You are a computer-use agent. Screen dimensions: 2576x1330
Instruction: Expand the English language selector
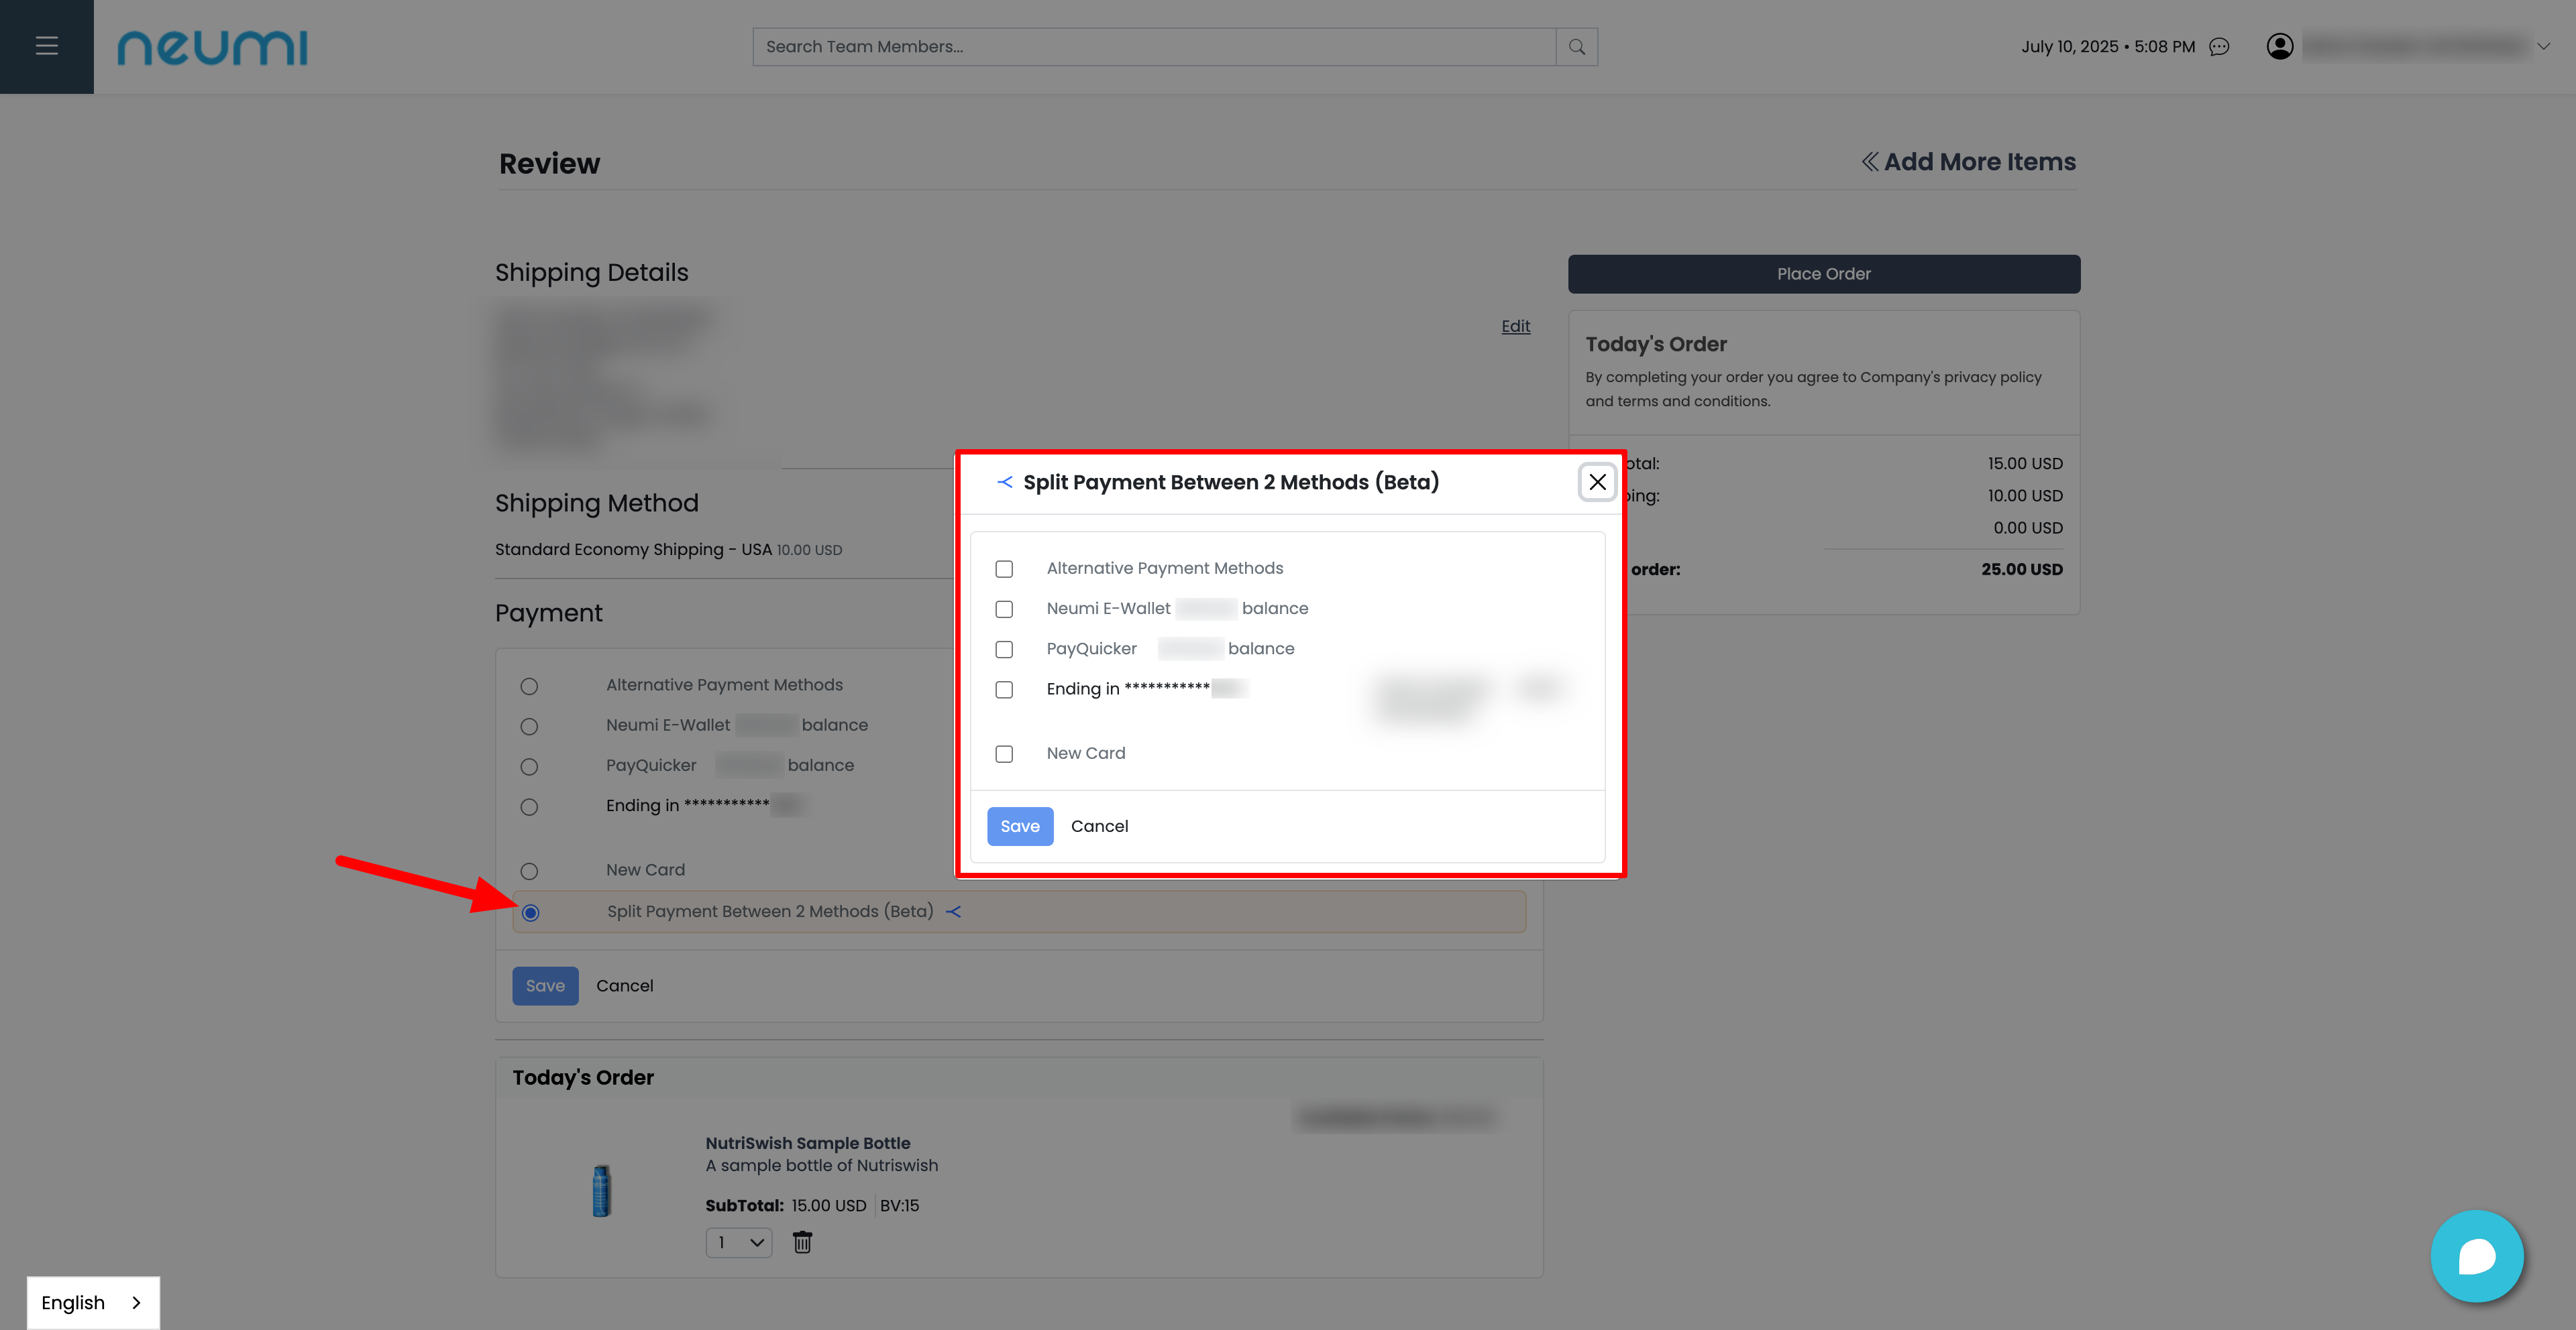(x=92, y=1302)
